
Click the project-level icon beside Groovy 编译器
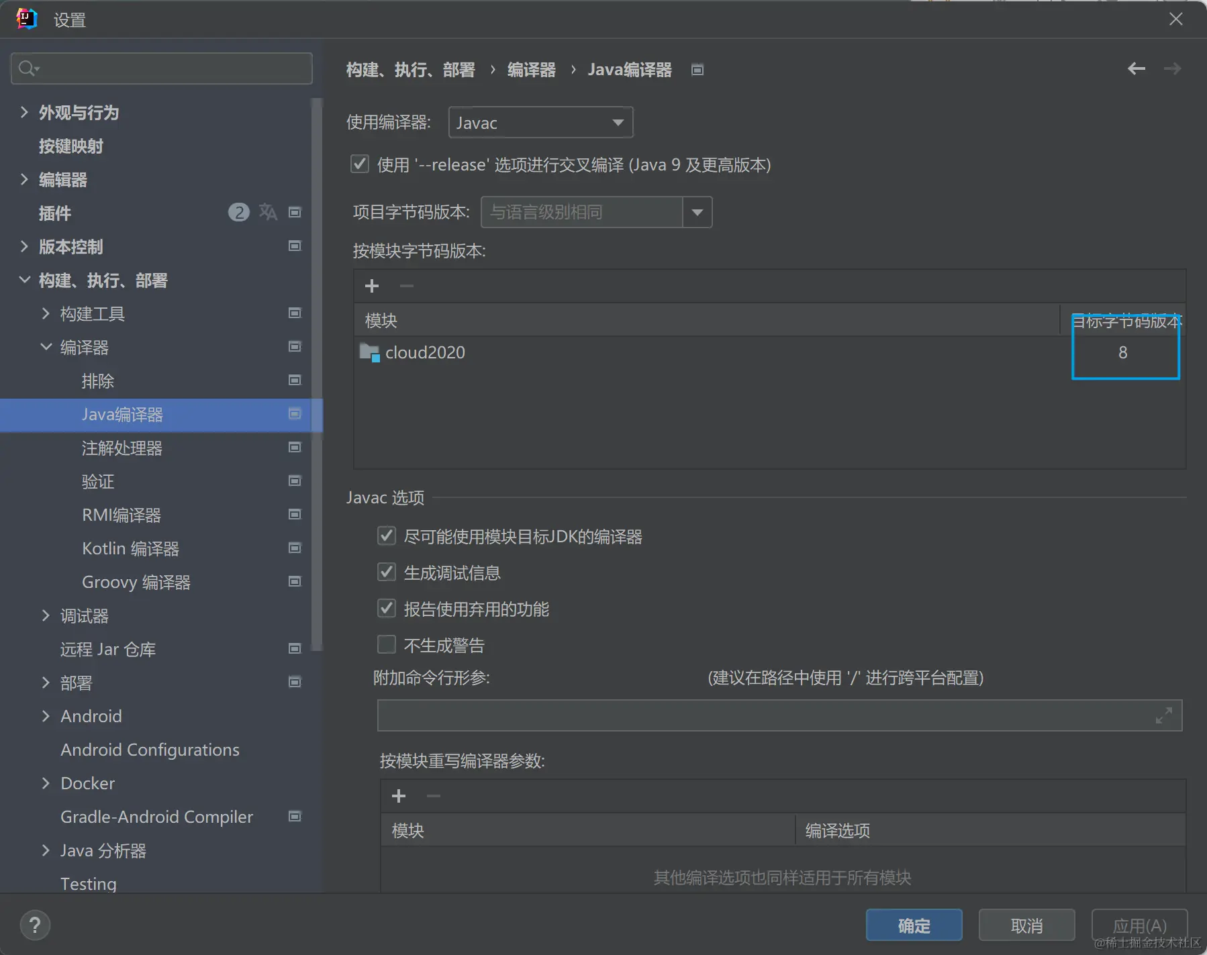pos(295,581)
